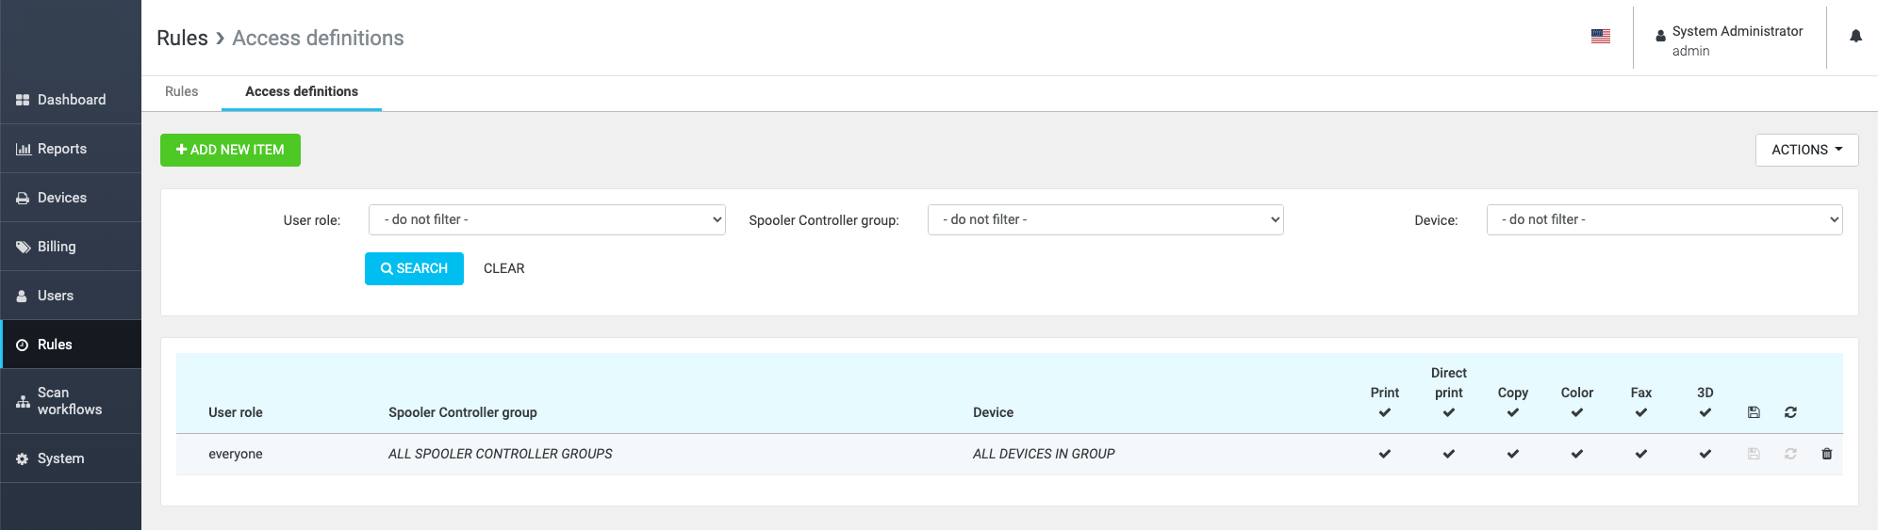Open Dashboard from the sidebar
1878x530 pixels.
click(71, 100)
